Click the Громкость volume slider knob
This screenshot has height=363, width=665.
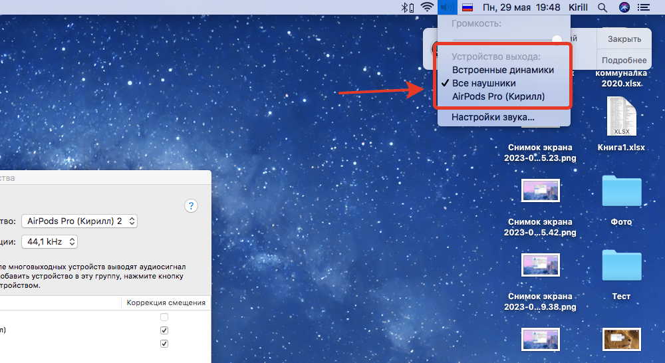tap(557, 40)
